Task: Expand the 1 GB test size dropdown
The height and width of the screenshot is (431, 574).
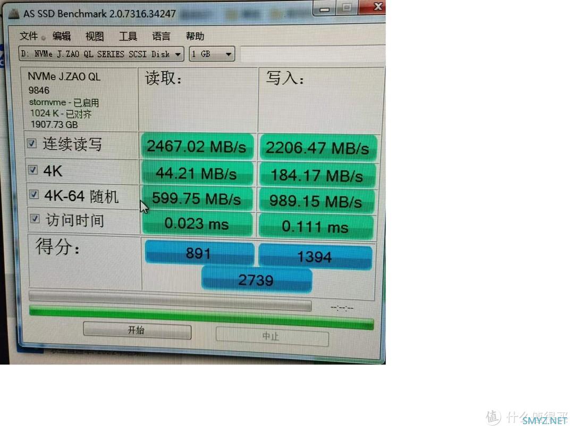Action: pyautogui.click(x=212, y=54)
